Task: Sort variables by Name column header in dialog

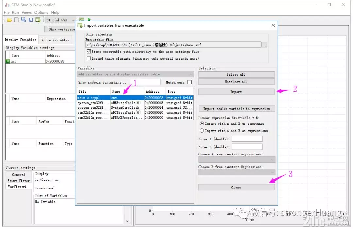Action: tap(127, 91)
